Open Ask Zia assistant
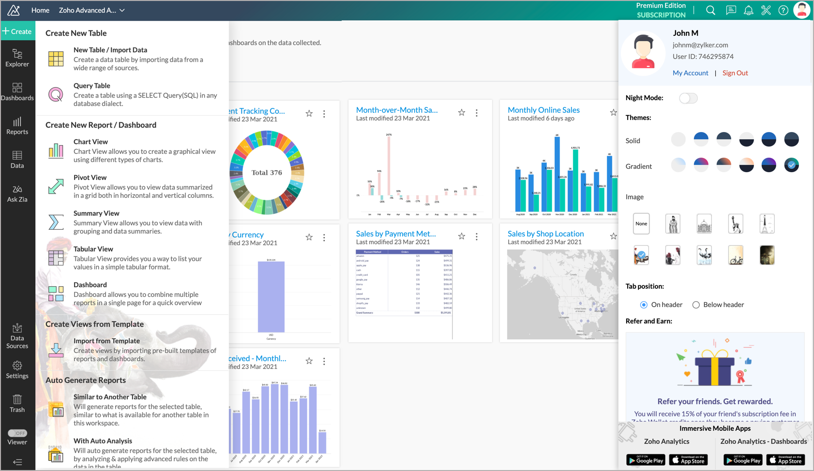Image resolution: width=814 pixels, height=471 pixels. (x=17, y=193)
